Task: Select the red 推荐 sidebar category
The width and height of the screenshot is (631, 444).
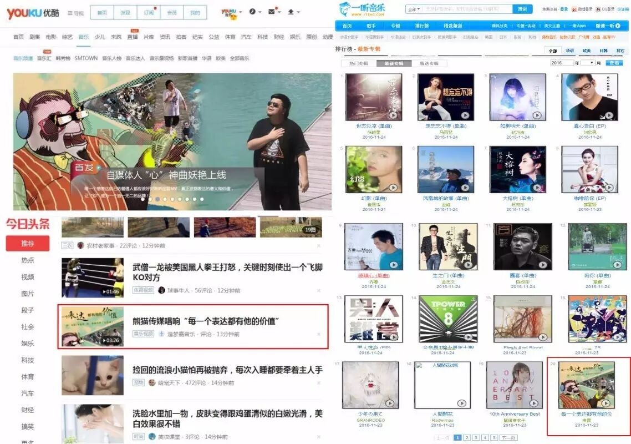Action: point(28,243)
